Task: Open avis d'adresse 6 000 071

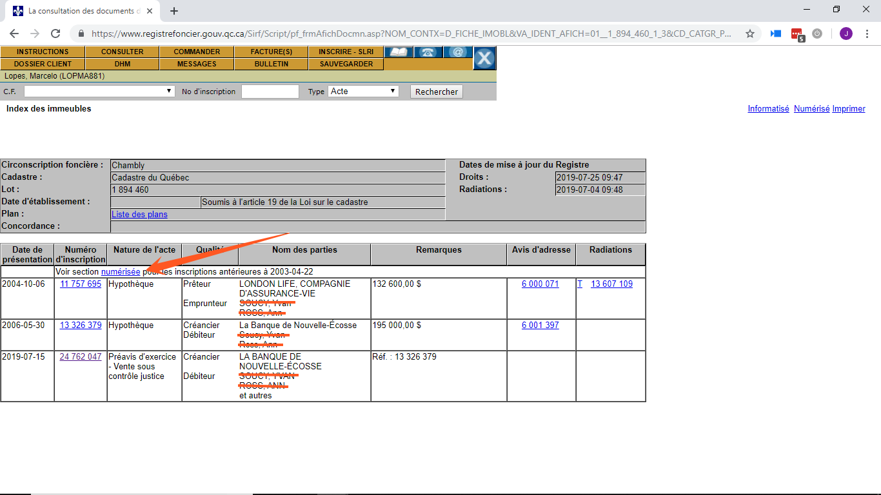Action: click(x=540, y=284)
